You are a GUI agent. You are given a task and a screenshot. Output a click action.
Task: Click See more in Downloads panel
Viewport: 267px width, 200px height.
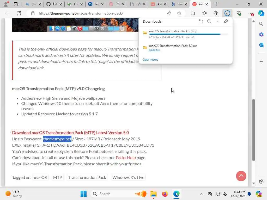pyautogui.click(x=150, y=59)
